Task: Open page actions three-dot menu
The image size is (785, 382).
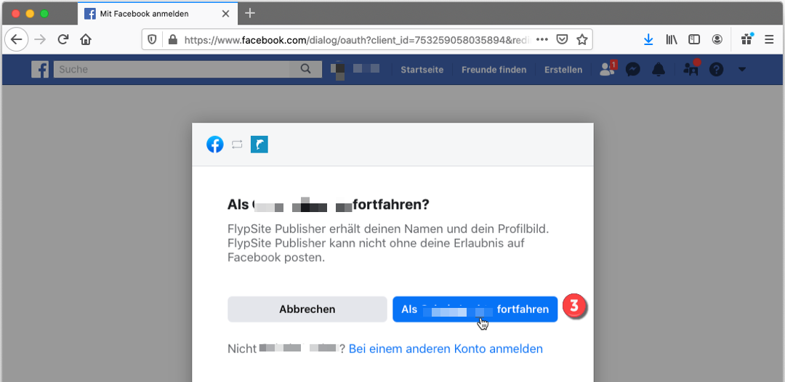Action: [542, 39]
